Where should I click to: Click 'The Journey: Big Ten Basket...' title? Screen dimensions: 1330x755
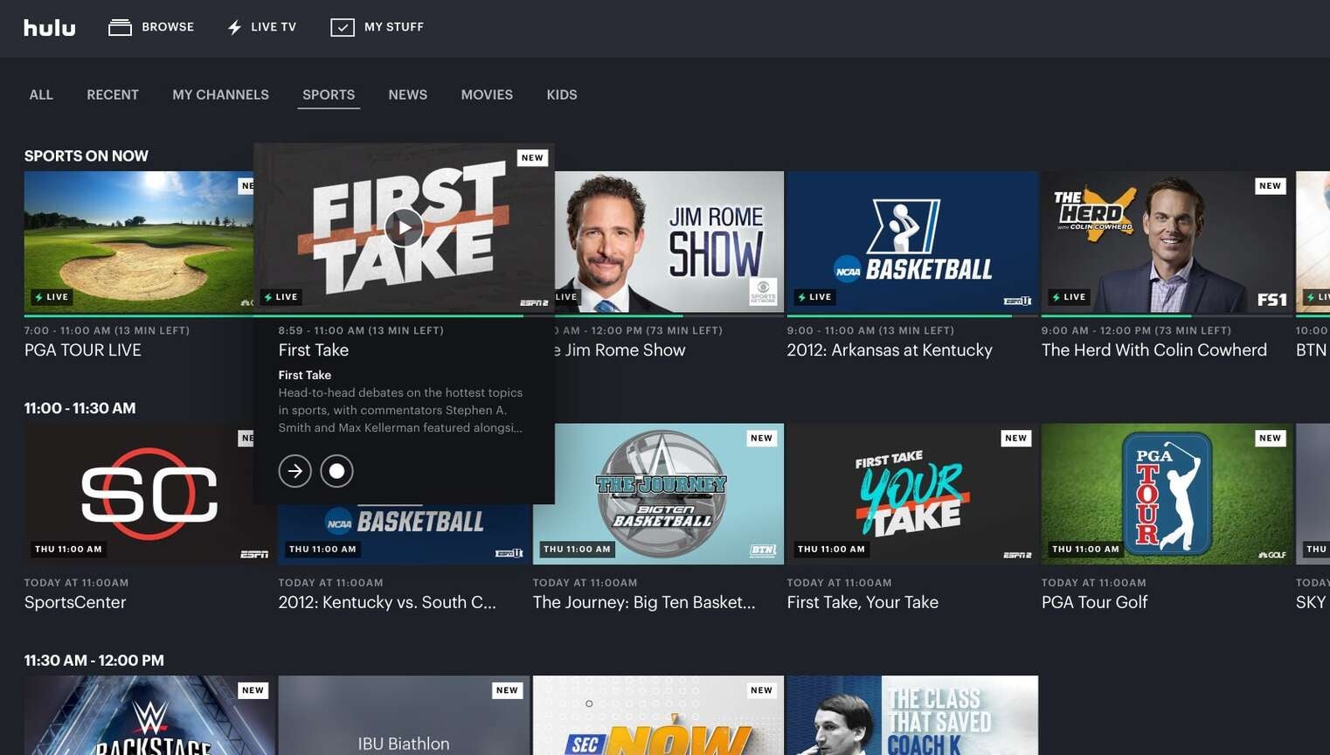(x=644, y=602)
